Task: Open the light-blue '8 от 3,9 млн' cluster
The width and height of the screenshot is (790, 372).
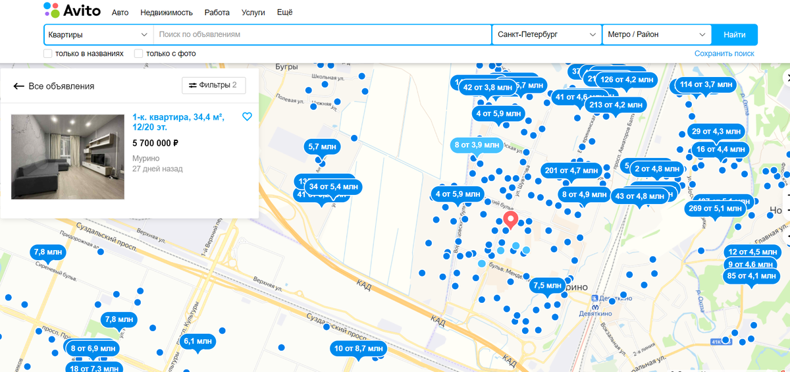Action: [x=477, y=145]
